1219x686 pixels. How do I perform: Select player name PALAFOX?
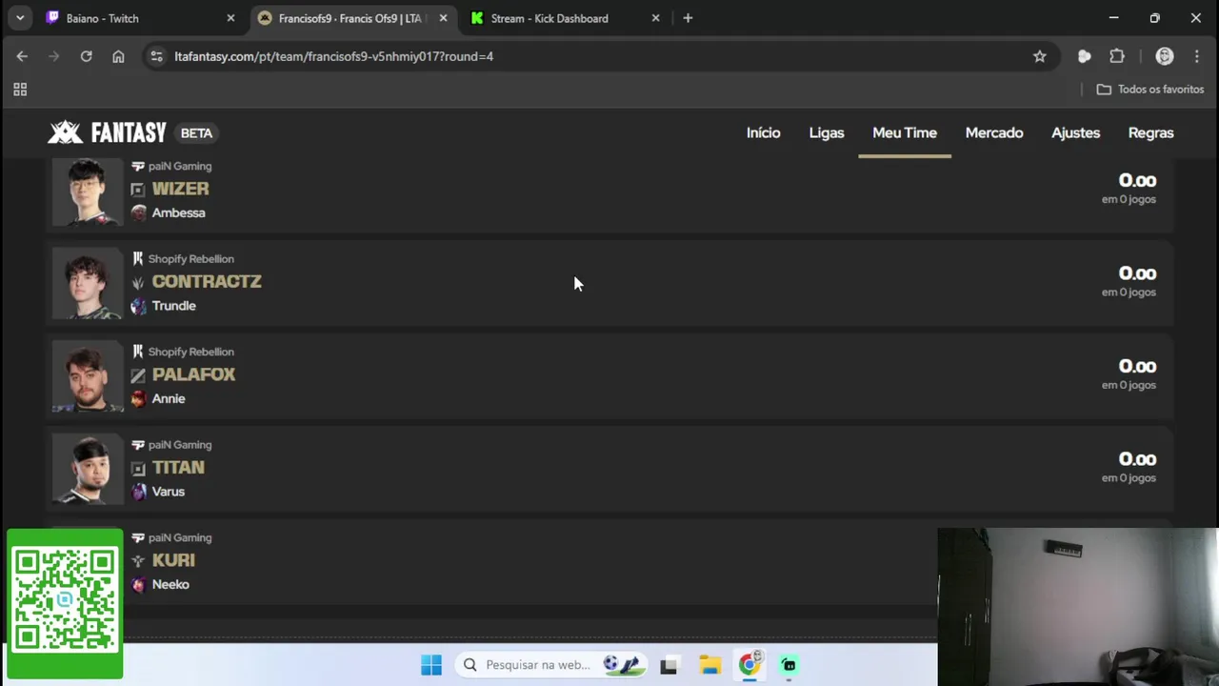tap(193, 374)
